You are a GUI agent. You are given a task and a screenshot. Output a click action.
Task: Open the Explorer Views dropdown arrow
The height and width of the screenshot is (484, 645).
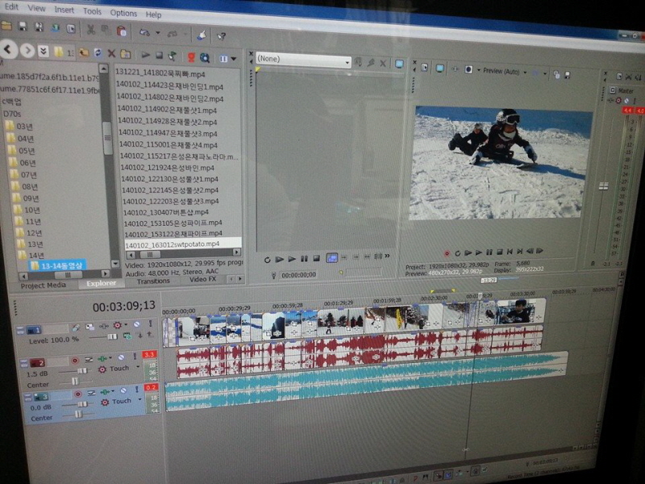(234, 59)
